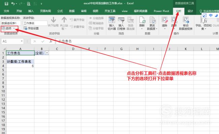
Task: Click the Insert Timeline icon
Action: (x=121, y=20)
